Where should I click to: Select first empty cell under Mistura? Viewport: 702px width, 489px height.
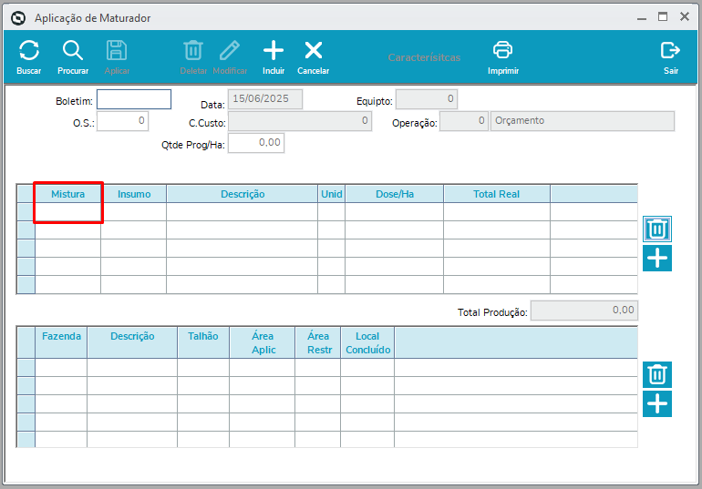pos(68,212)
